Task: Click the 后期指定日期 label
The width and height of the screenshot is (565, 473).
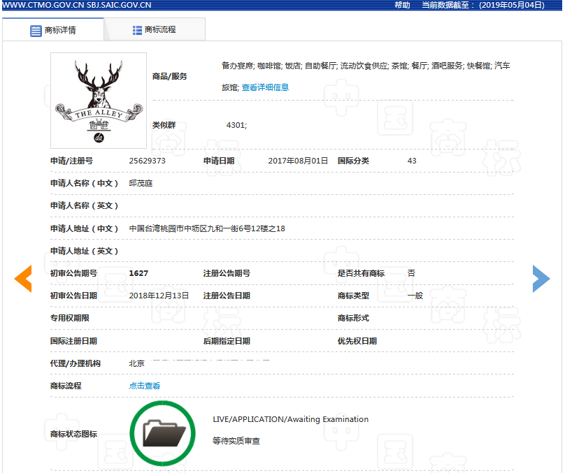Action: coord(227,340)
